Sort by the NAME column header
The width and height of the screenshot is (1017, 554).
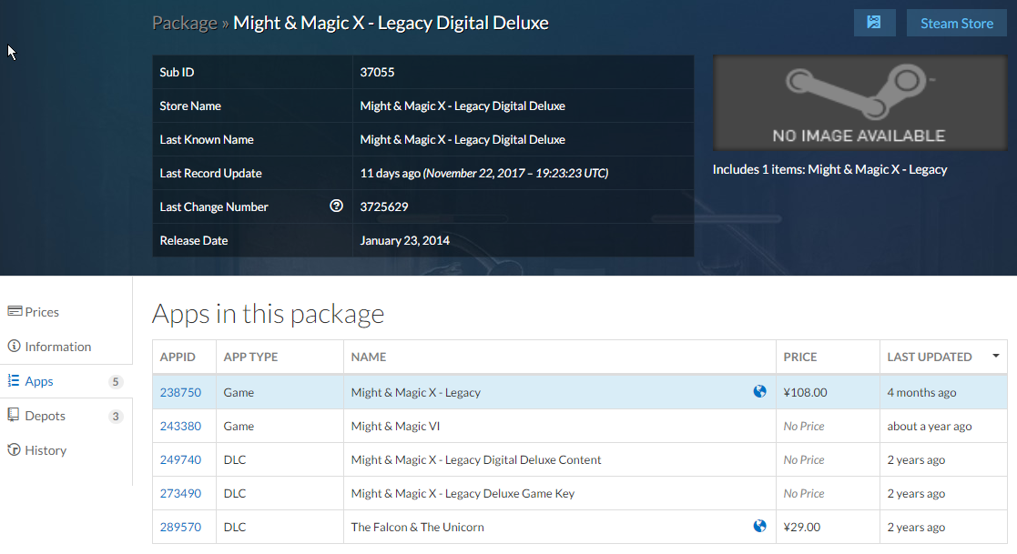(x=560, y=357)
